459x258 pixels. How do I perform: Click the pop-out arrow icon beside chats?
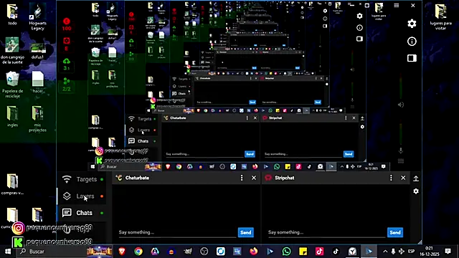(x=416, y=178)
